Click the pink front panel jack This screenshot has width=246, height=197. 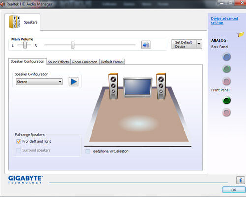[x=227, y=112]
